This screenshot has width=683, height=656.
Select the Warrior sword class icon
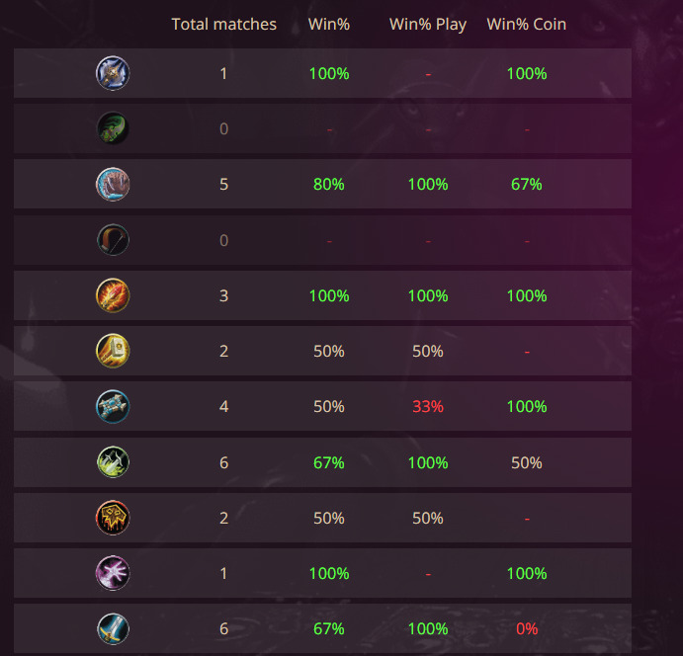tap(113, 629)
